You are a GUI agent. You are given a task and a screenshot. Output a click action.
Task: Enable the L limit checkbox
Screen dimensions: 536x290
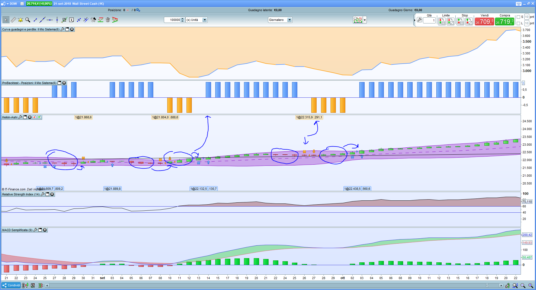(x=518, y=23)
